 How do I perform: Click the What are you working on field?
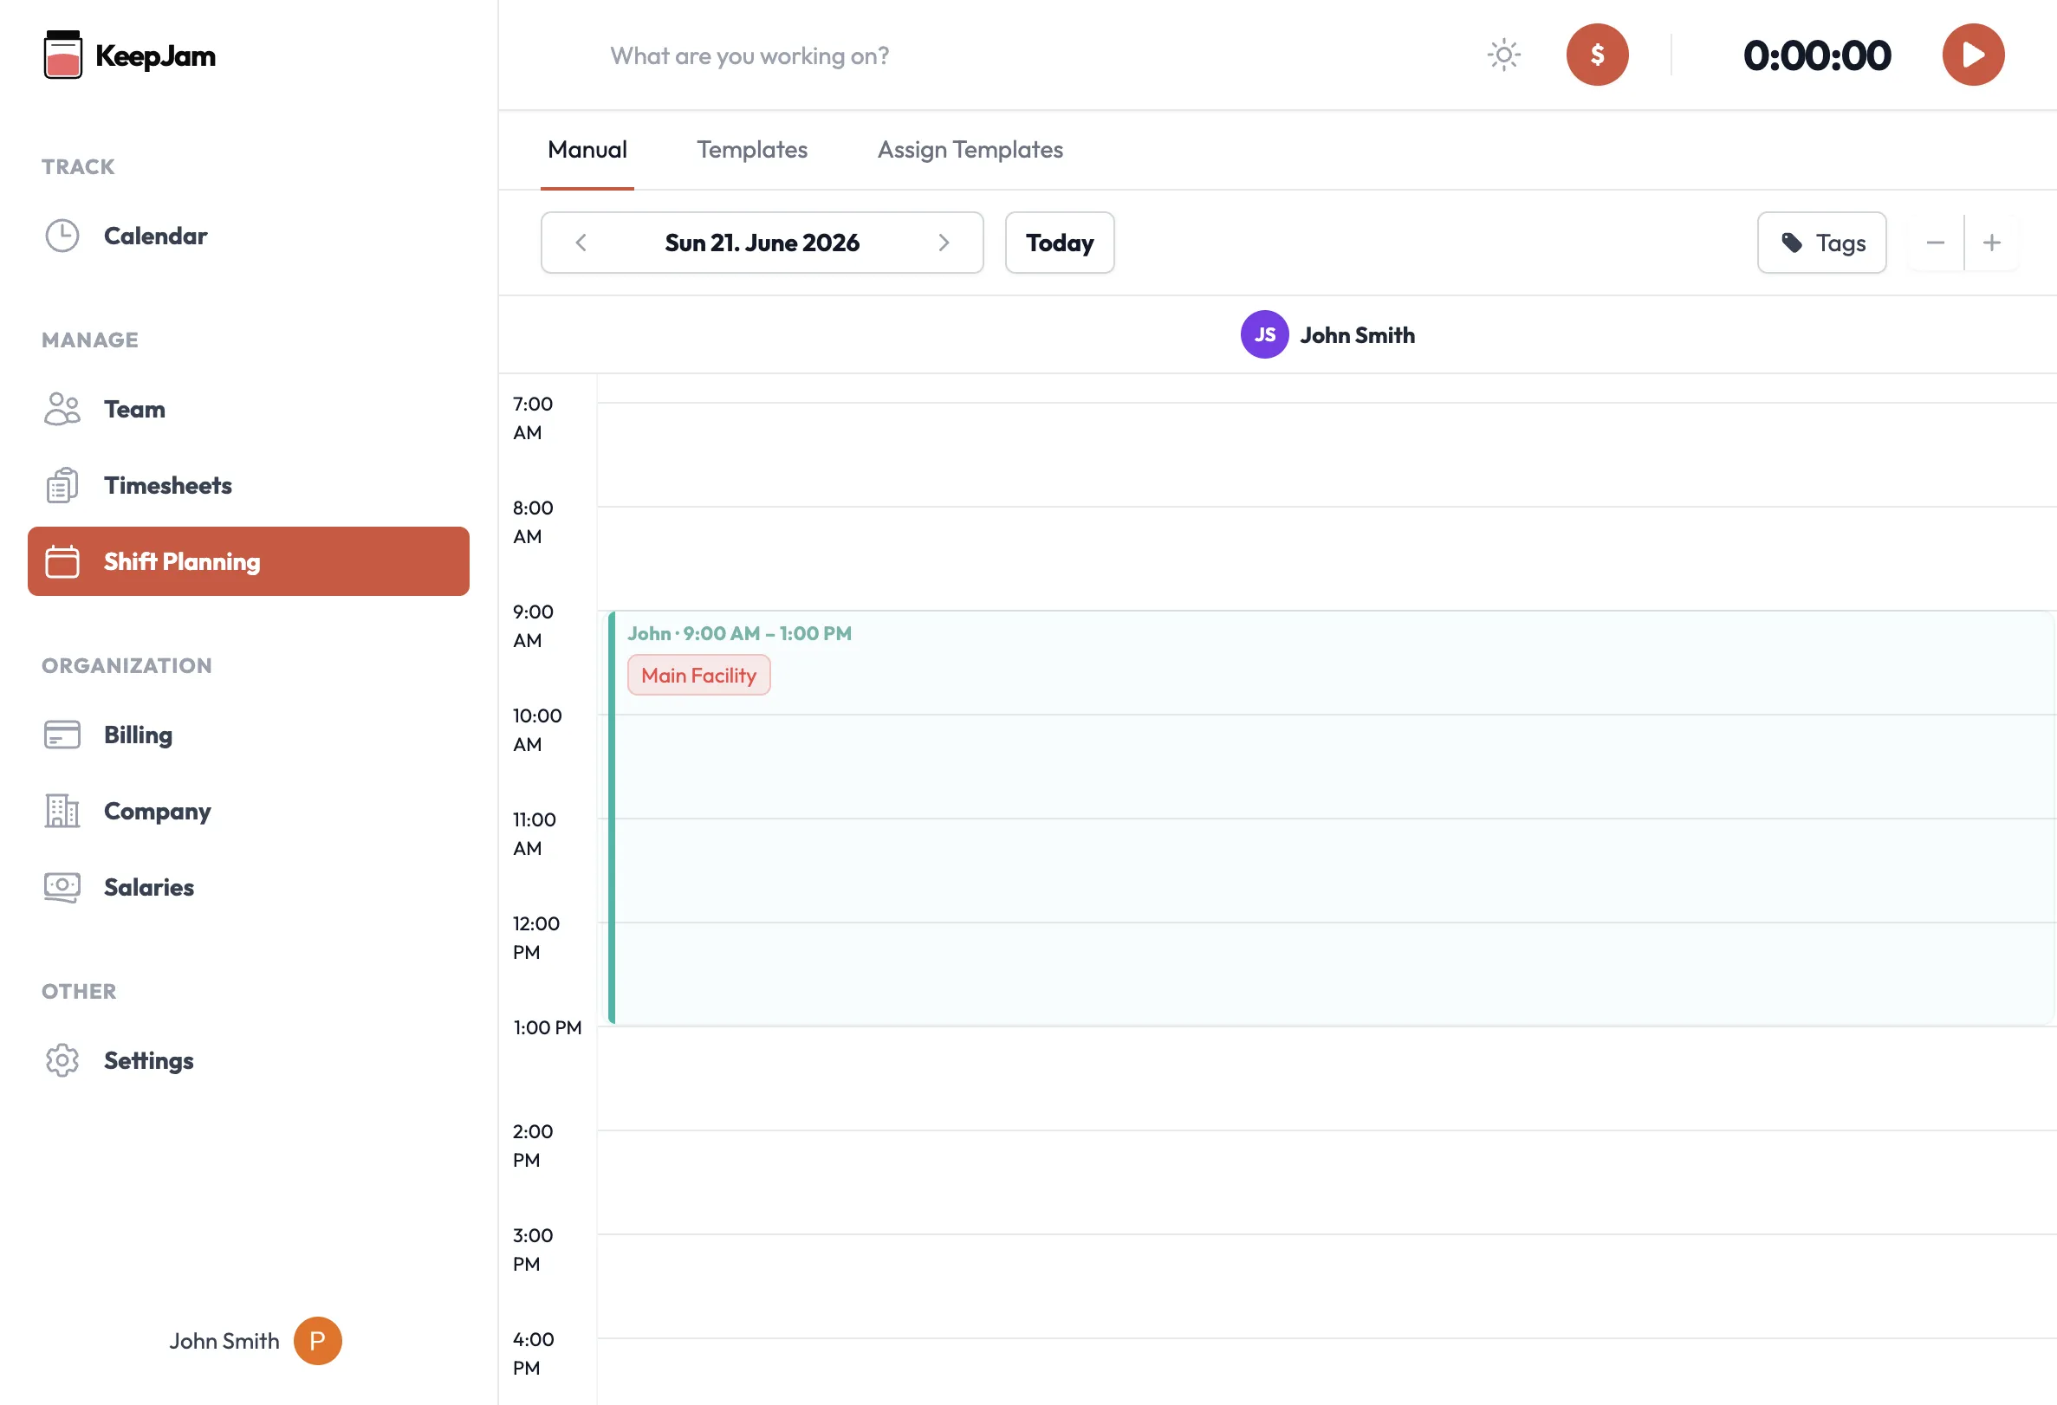pyautogui.click(x=749, y=55)
